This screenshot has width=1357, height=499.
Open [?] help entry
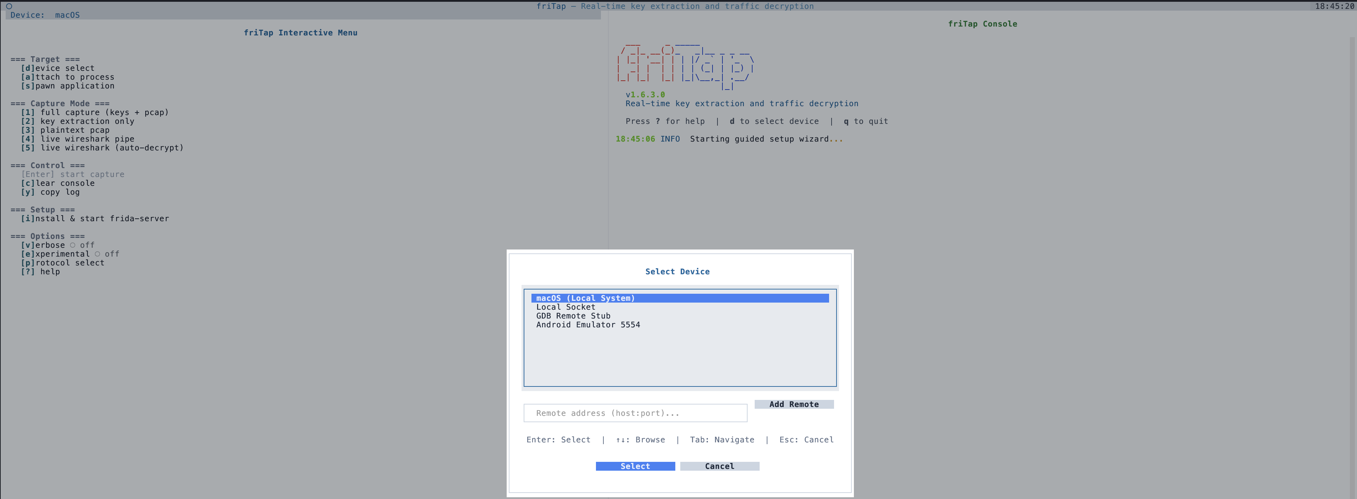pyautogui.click(x=40, y=271)
